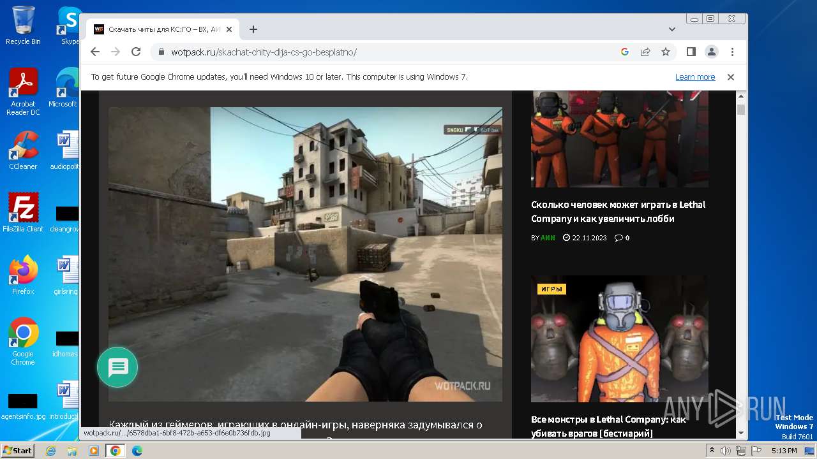Show hidden system tray icons
The width and height of the screenshot is (817, 459).
tap(712, 451)
